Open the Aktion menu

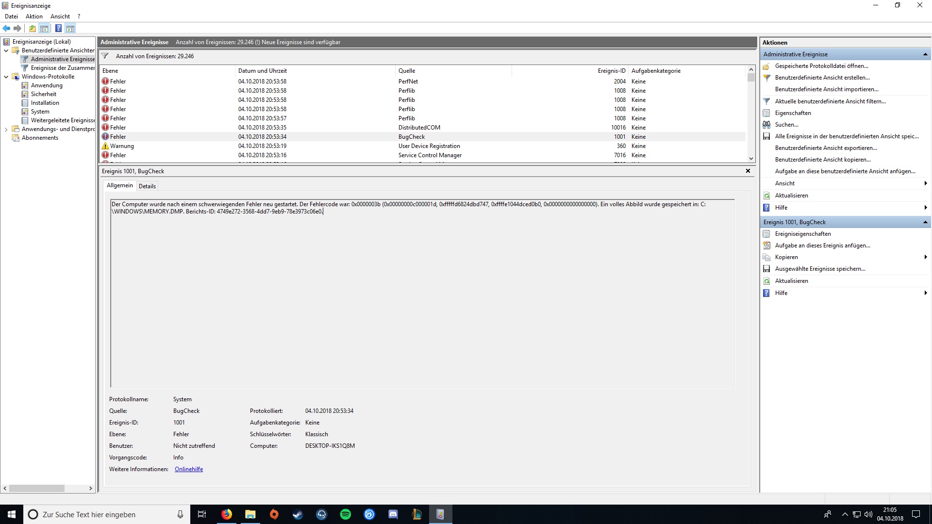pos(34,16)
